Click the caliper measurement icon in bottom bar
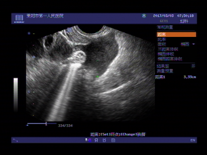 coord(16,140)
